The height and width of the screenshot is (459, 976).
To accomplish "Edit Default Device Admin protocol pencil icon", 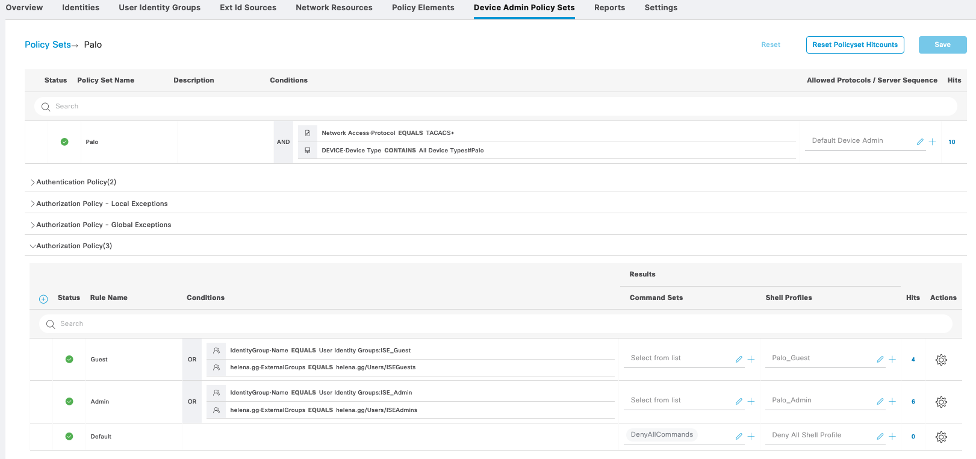I will [919, 142].
